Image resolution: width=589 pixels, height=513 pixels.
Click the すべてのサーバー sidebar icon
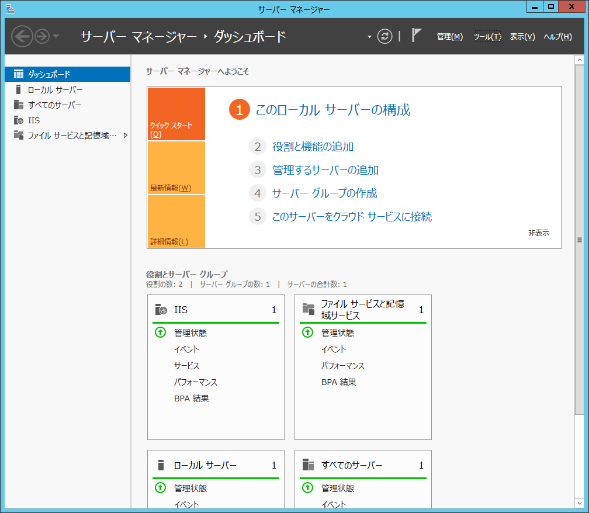(19, 105)
